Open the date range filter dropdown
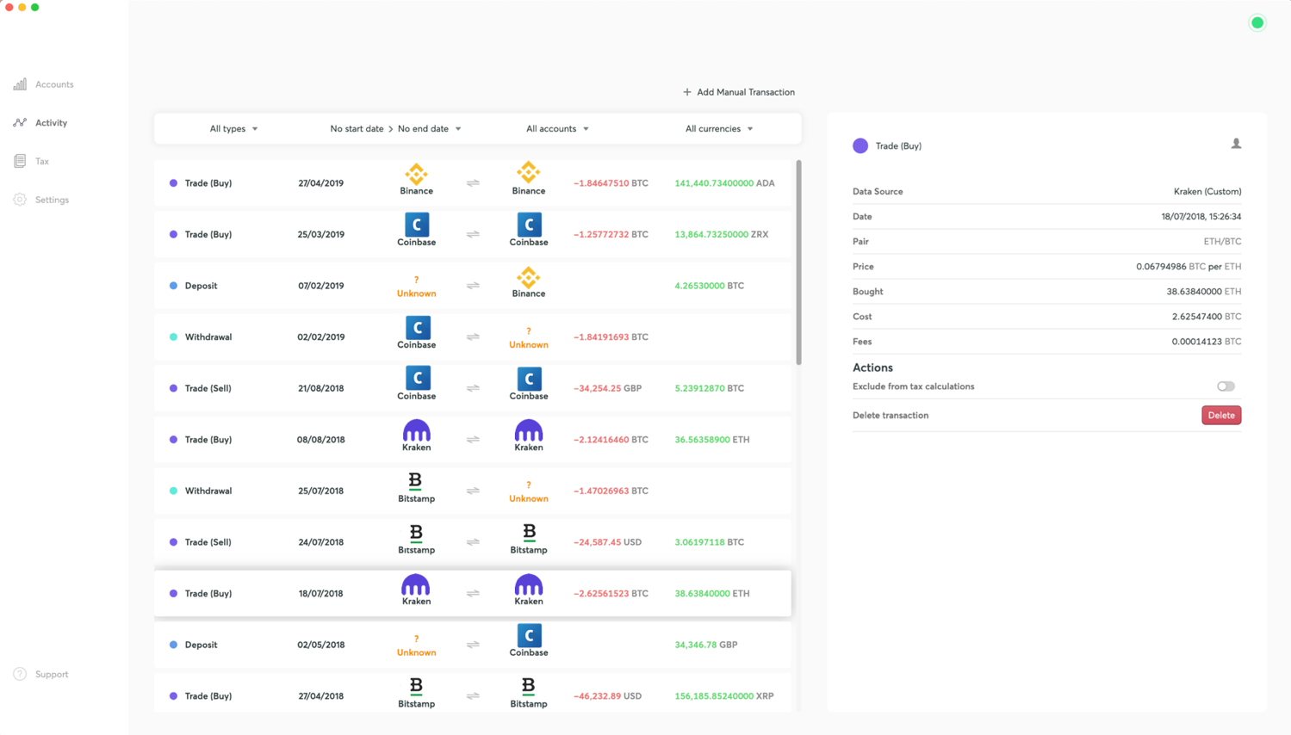This screenshot has width=1291, height=735. click(395, 129)
